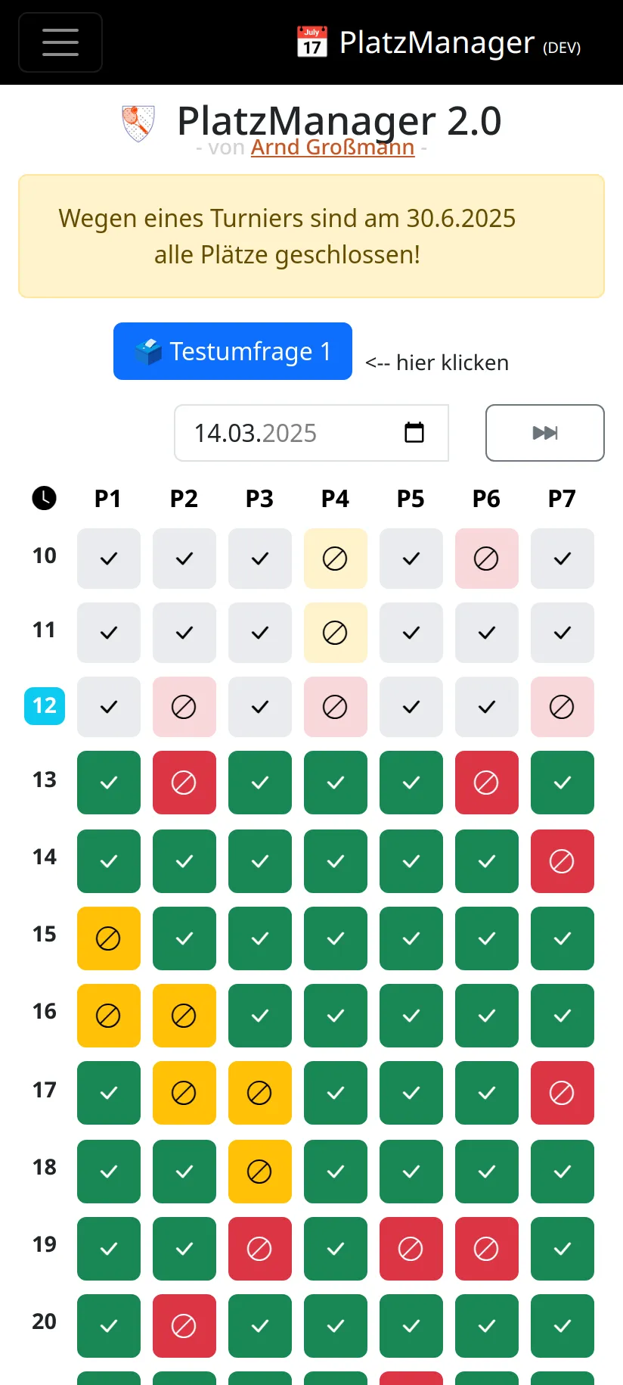This screenshot has height=1385, width=623.
Task: Click red blocked slot P2 at 13
Action: 184,783
